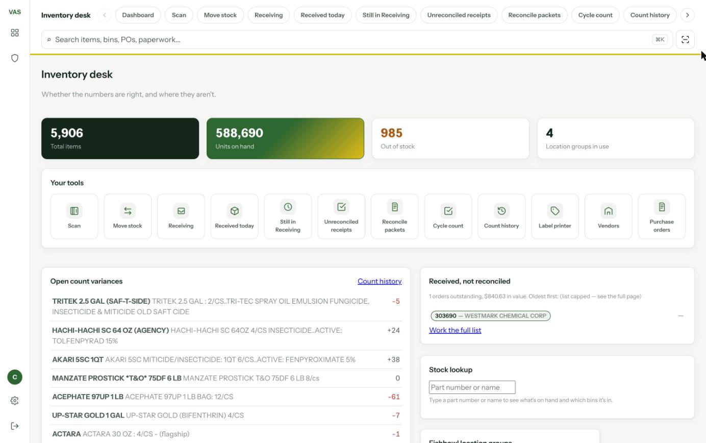Switch to the Move stock nav tab
Image resolution: width=706 pixels, height=443 pixels.
pos(220,15)
